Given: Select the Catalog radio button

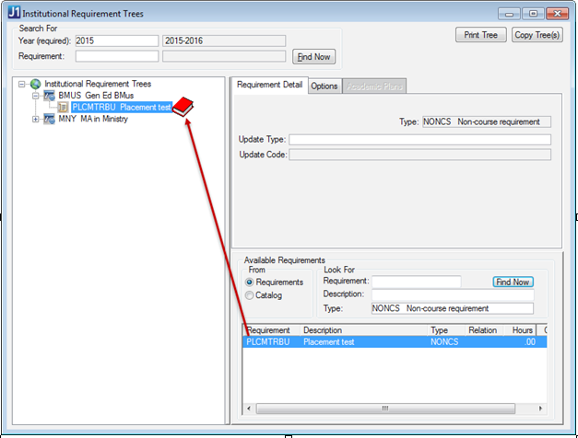Looking at the screenshot, I should point(250,295).
